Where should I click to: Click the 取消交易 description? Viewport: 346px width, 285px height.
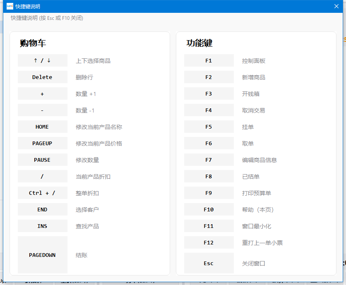(254, 110)
